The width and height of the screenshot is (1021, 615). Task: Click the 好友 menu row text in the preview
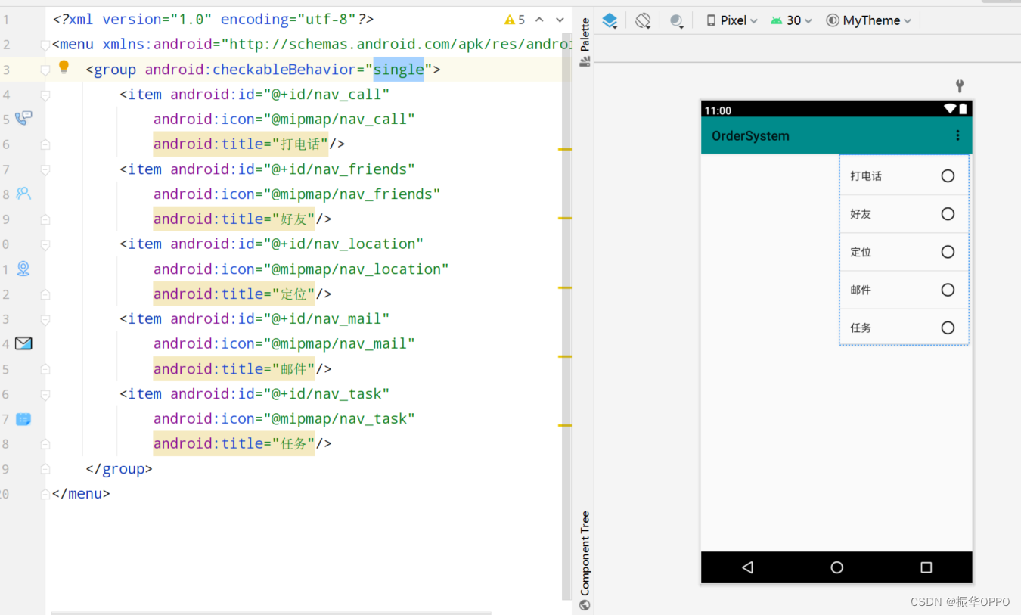[x=861, y=213]
